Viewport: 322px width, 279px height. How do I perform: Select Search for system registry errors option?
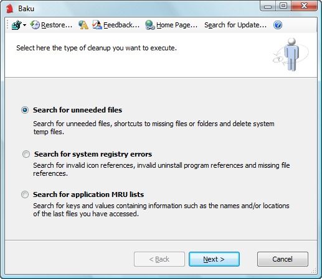coord(26,154)
